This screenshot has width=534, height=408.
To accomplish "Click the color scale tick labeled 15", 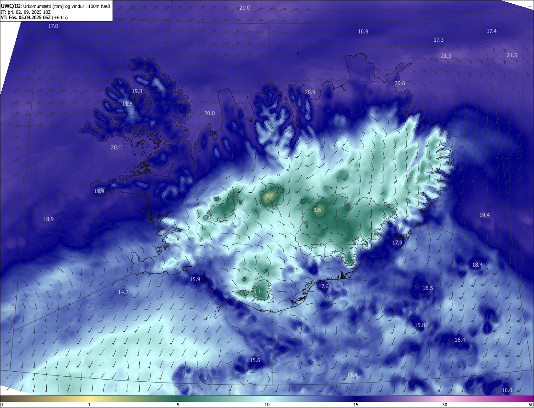I will pyautogui.click(x=356, y=405).
